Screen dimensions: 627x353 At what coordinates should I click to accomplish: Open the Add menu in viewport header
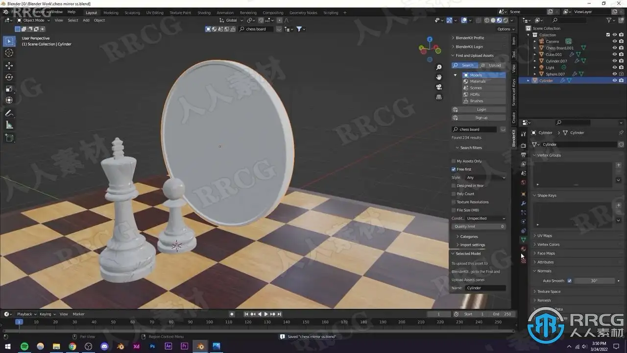86,20
